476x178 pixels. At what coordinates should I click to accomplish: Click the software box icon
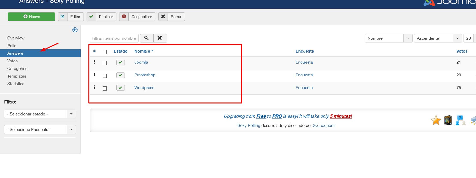[448, 120]
